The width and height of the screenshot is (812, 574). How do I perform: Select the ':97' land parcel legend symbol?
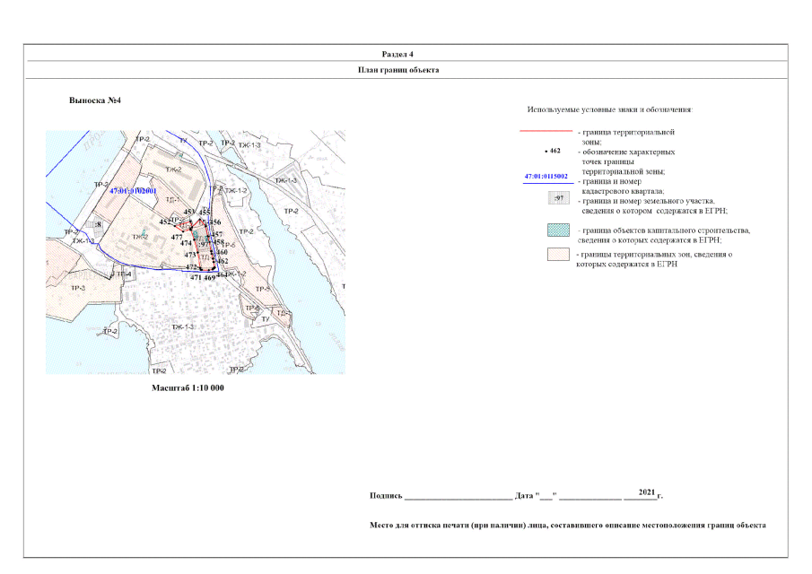[557, 197]
